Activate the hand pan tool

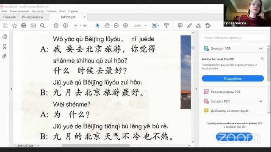point(107,26)
